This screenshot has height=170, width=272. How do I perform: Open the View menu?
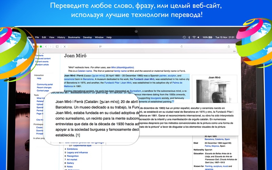click(52, 37)
